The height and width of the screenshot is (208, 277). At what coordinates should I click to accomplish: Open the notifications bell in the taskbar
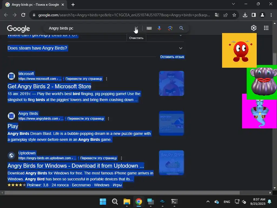tap(270, 201)
